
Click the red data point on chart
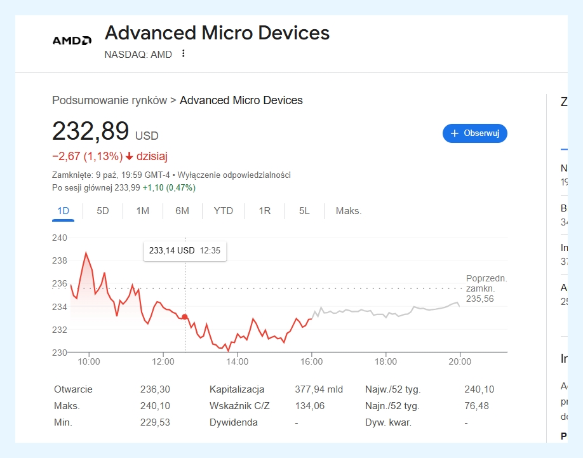185,316
